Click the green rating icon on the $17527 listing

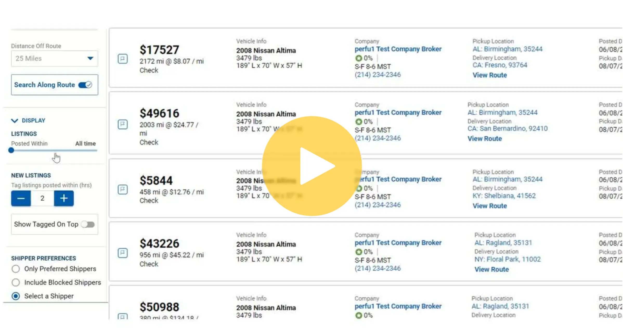[359, 58]
